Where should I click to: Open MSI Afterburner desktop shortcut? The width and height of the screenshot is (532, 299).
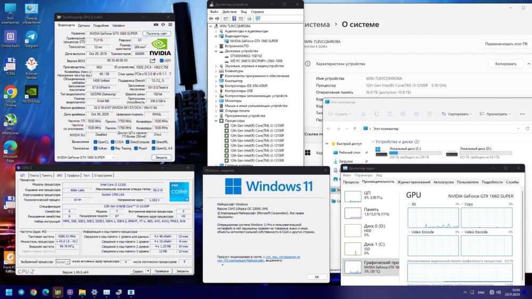(x=10, y=124)
